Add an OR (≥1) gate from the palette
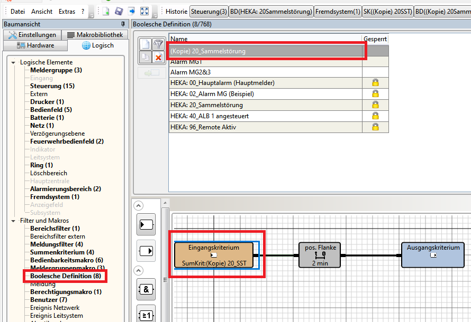The width and height of the screenshot is (471, 322). pos(146,315)
